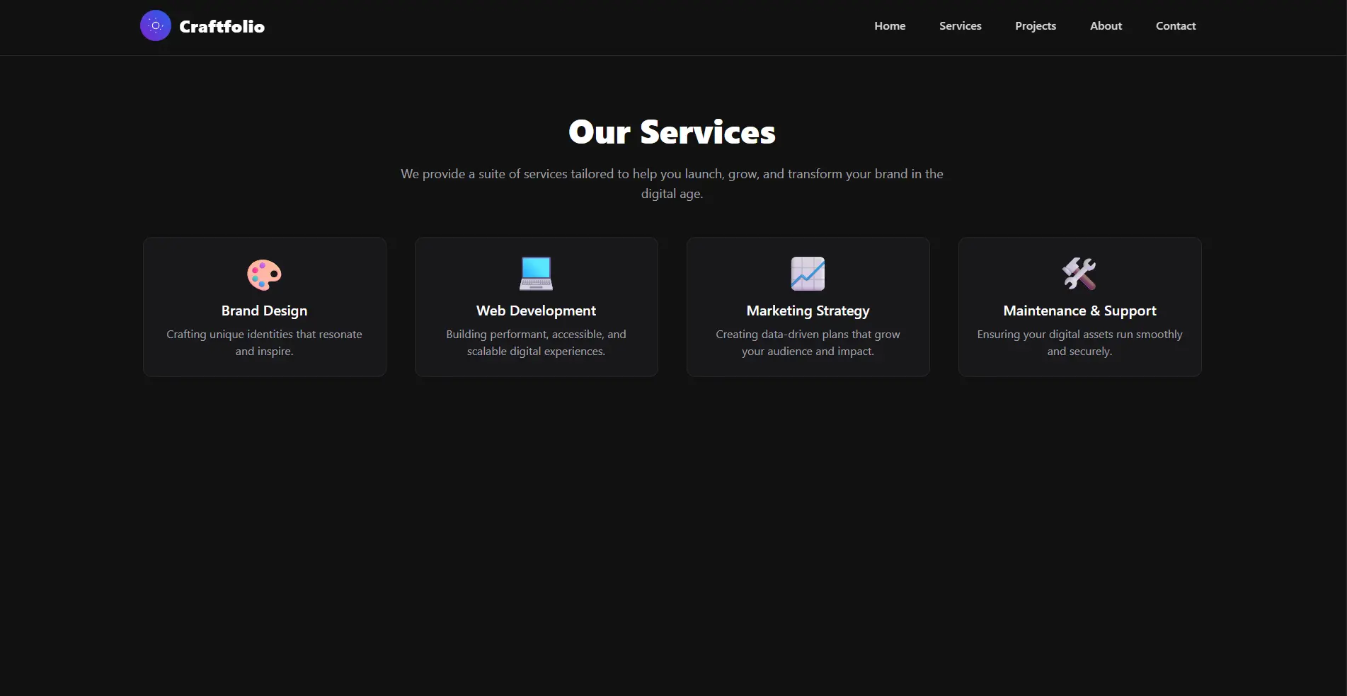Select the Web Development card title

pyautogui.click(x=536, y=311)
